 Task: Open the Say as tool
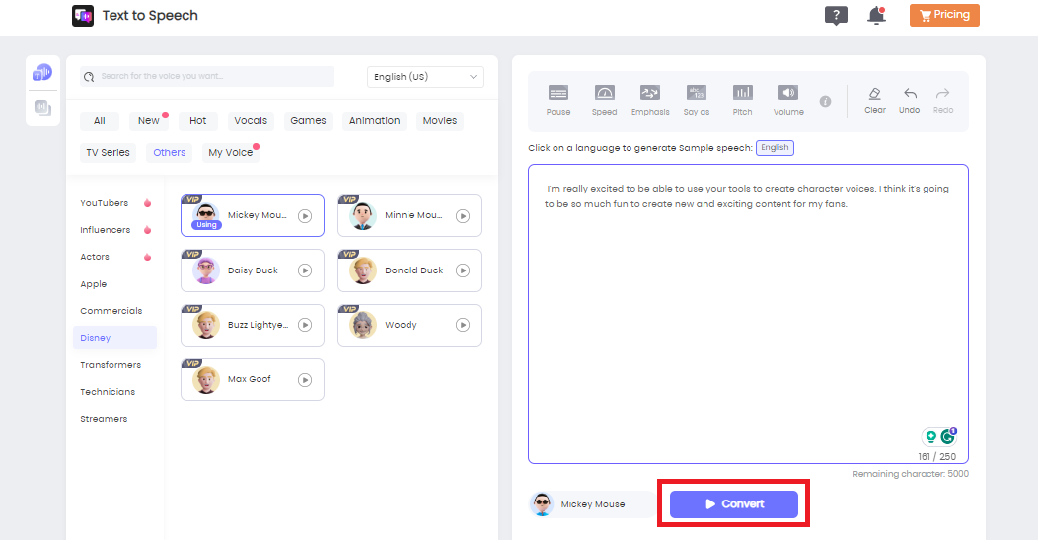pyautogui.click(x=697, y=100)
